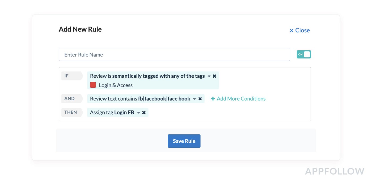This screenshot has width=372, height=182.
Task: Click the Login & Access tag name
Action: click(116, 85)
